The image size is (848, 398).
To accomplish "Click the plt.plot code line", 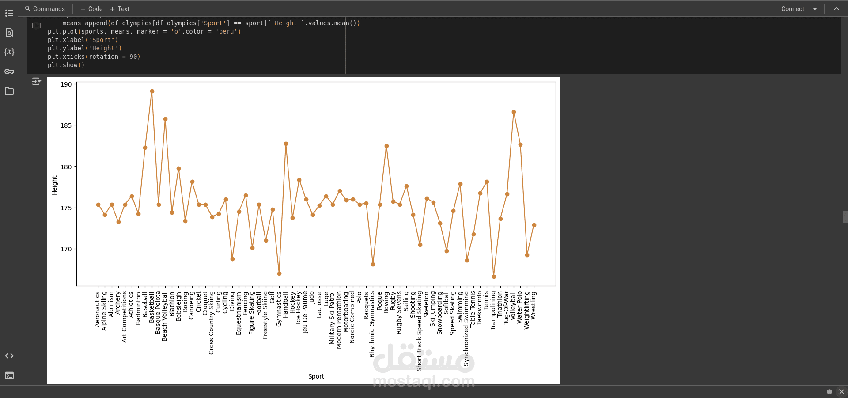I will pyautogui.click(x=144, y=31).
